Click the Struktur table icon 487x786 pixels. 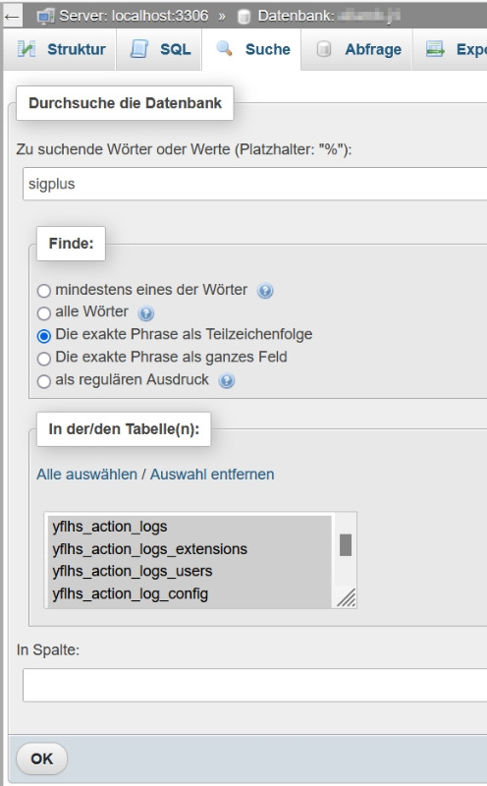[x=27, y=49]
